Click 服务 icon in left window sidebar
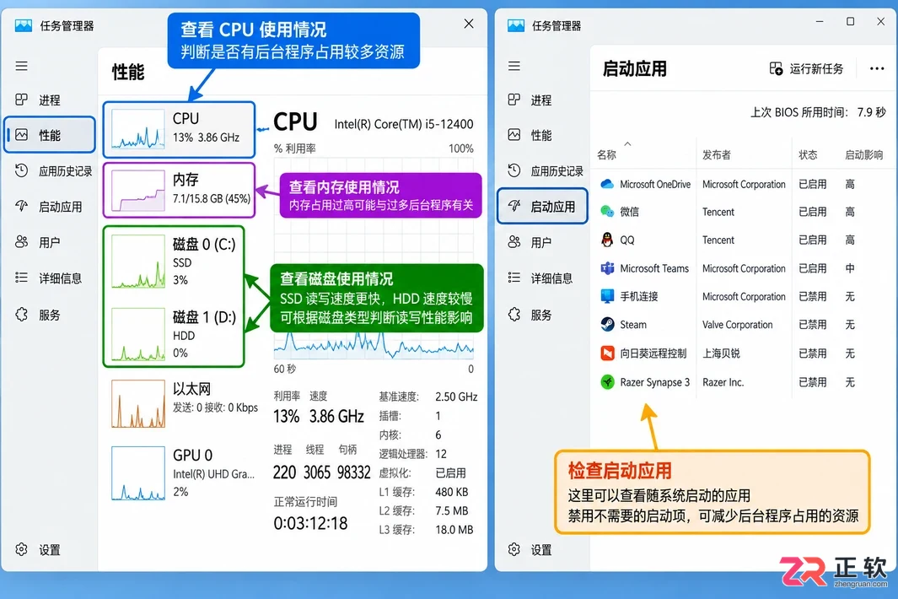898x599 pixels. pos(21,314)
